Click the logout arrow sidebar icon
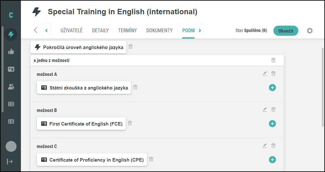This screenshot has height=172, width=325. pos(10,162)
